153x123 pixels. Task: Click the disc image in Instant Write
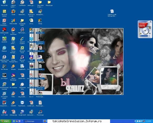(x=145, y=31)
